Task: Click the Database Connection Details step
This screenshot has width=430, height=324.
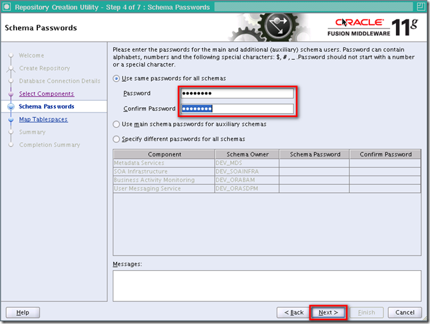Action: pyautogui.click(x=59, y=81)
